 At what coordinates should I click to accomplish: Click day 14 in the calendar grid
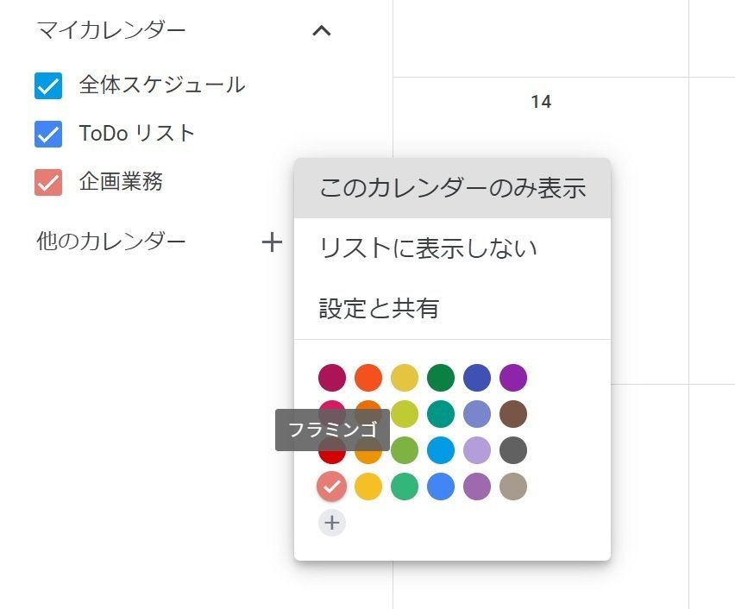pyautogui.click(x=541, y=103)
